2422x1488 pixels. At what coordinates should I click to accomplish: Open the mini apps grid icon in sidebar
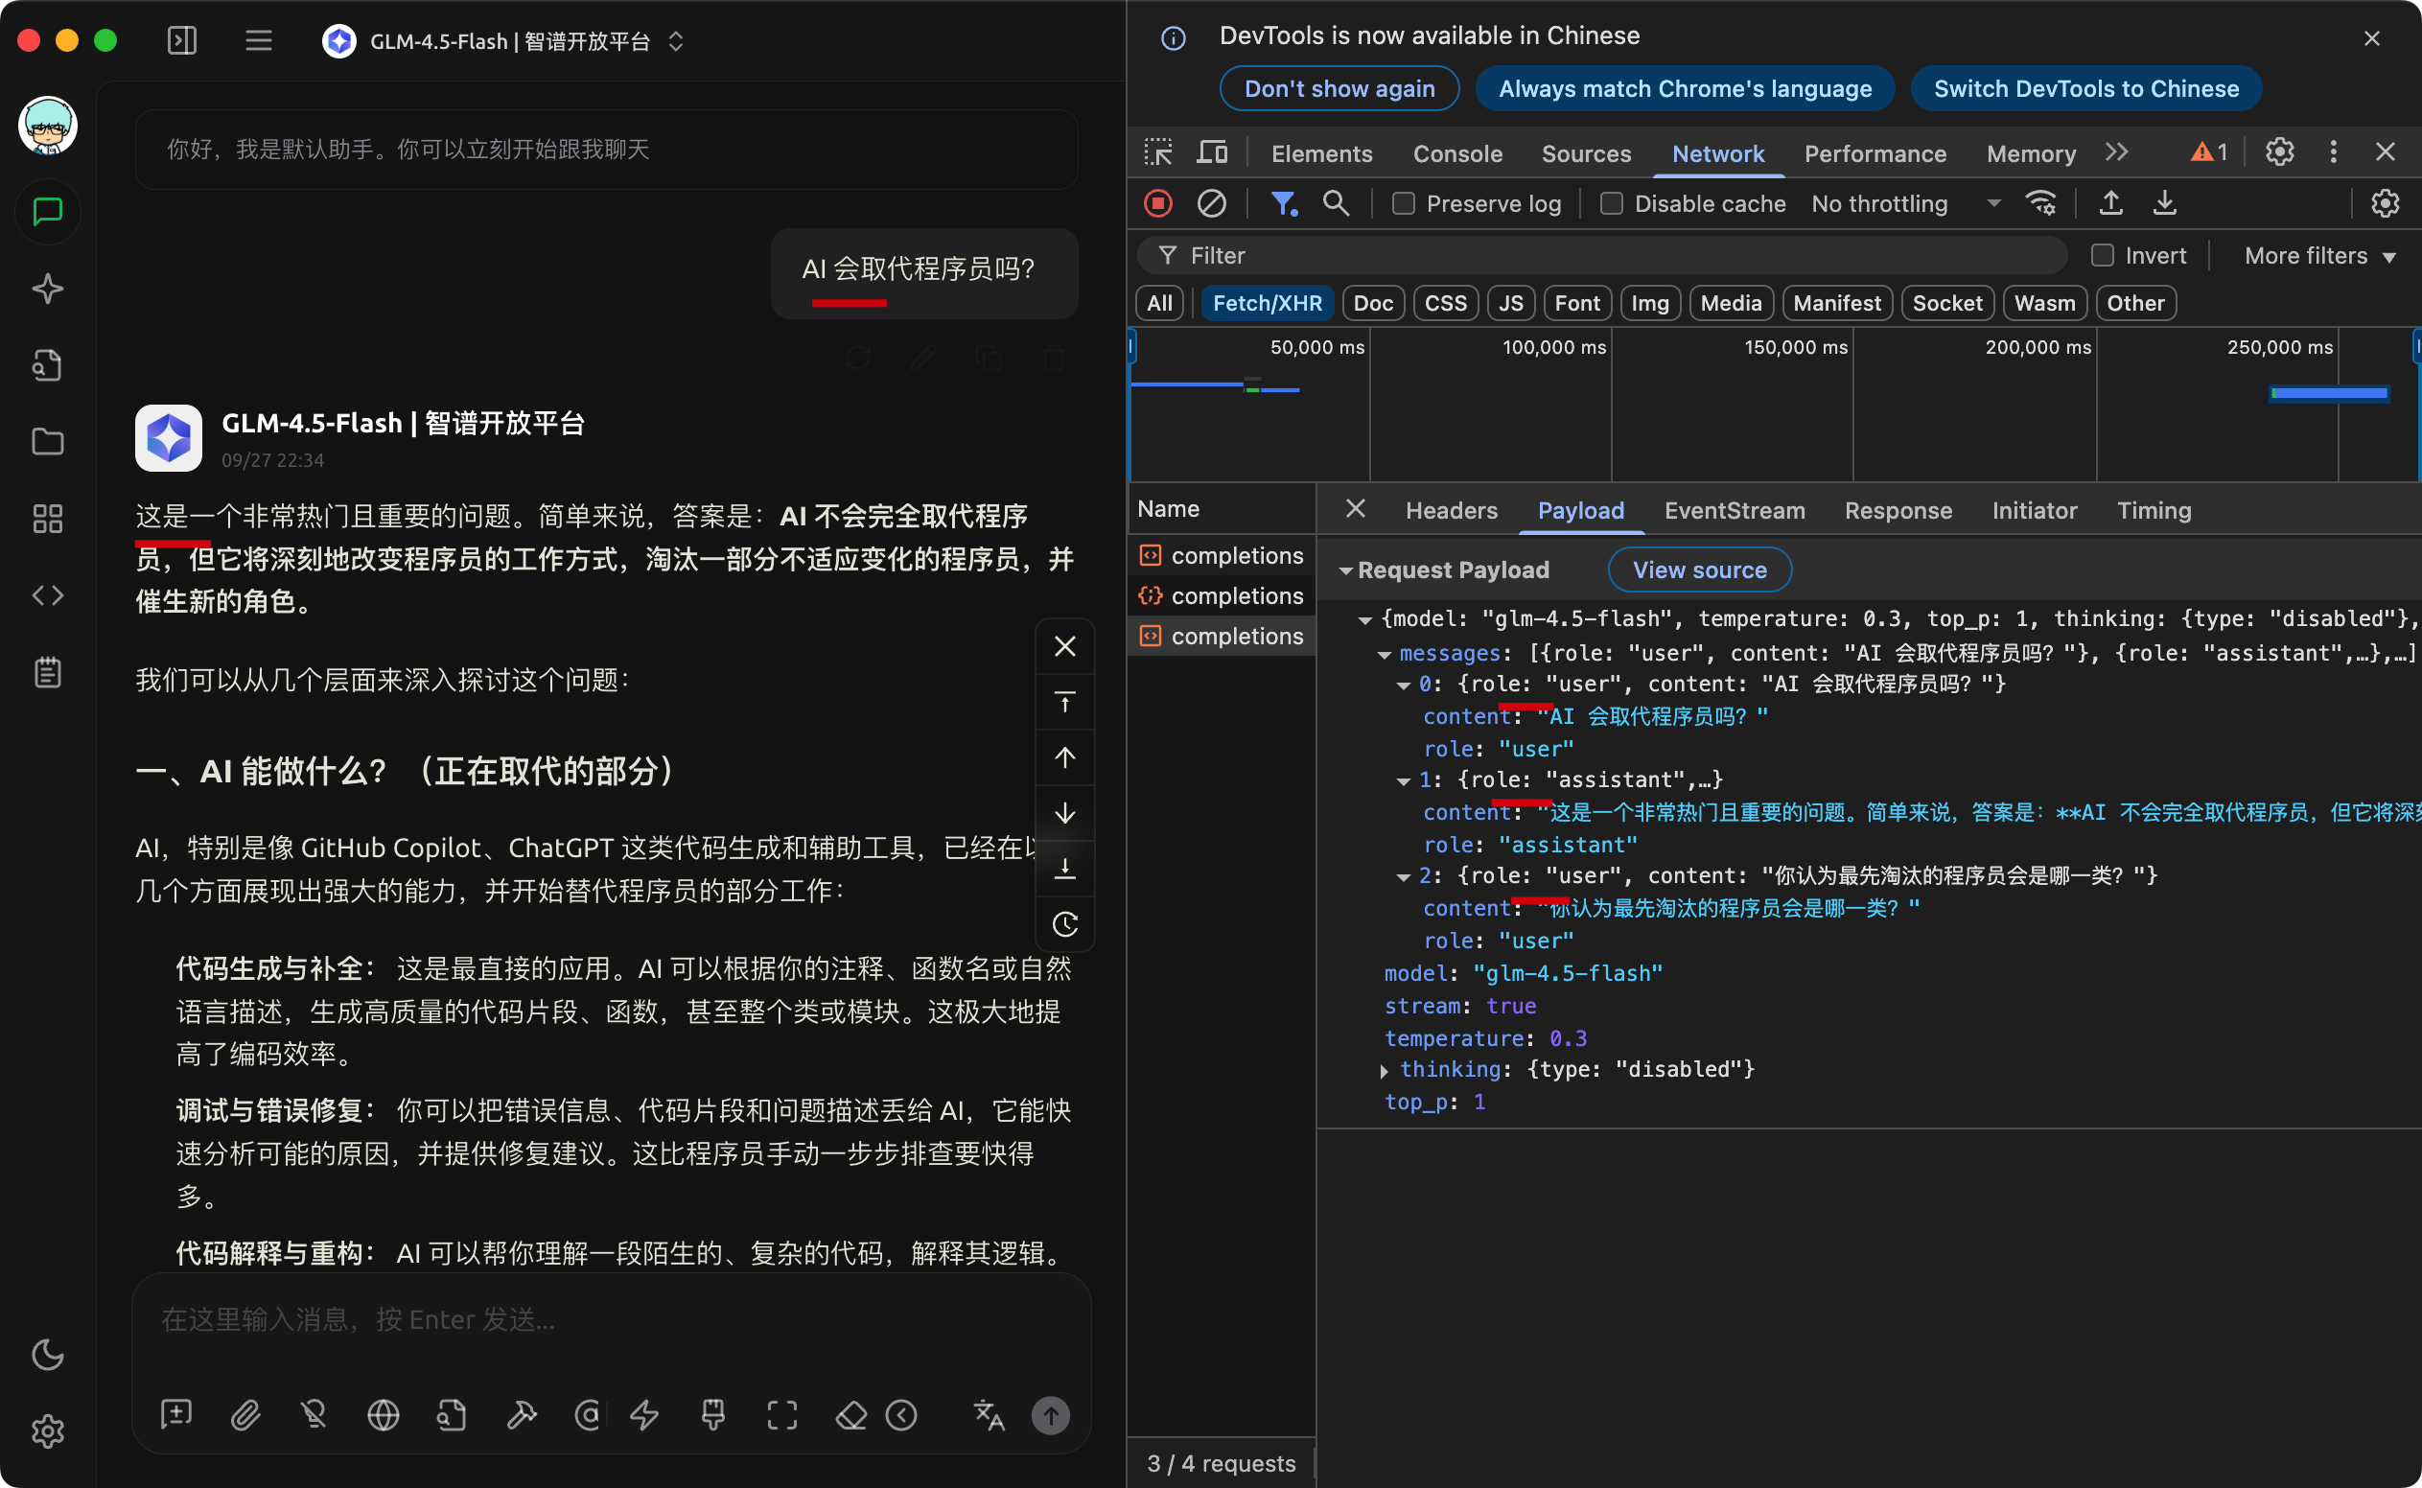(47, 519)
